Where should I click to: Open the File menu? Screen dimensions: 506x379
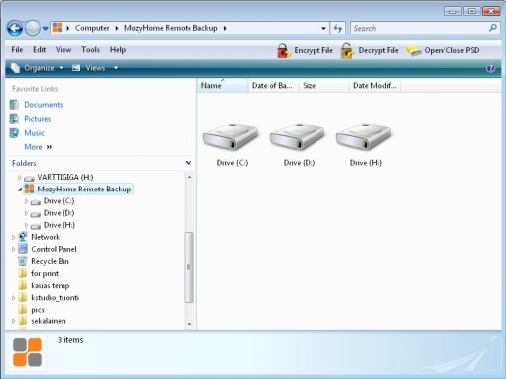(17, 50)
